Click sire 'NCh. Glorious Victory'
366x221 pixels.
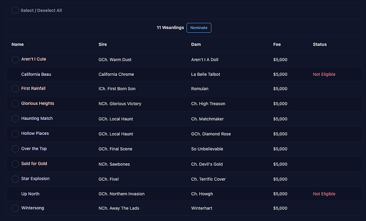(120, 104)
